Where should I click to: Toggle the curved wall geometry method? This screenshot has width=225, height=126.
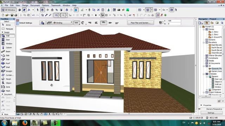pos(83,23)
